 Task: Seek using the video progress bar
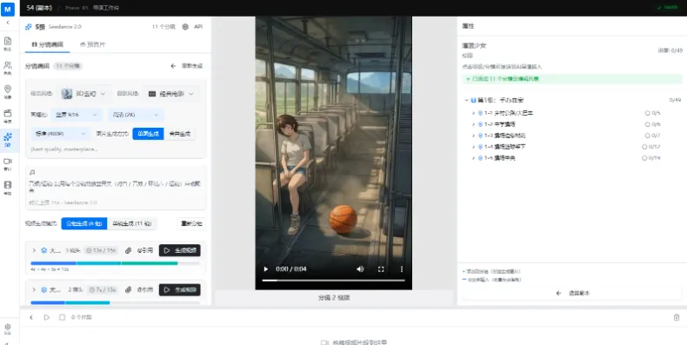pyautogui.click(x=333, y=280)
